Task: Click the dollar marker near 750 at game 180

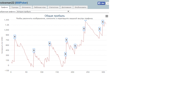Action: pos(66,40)
